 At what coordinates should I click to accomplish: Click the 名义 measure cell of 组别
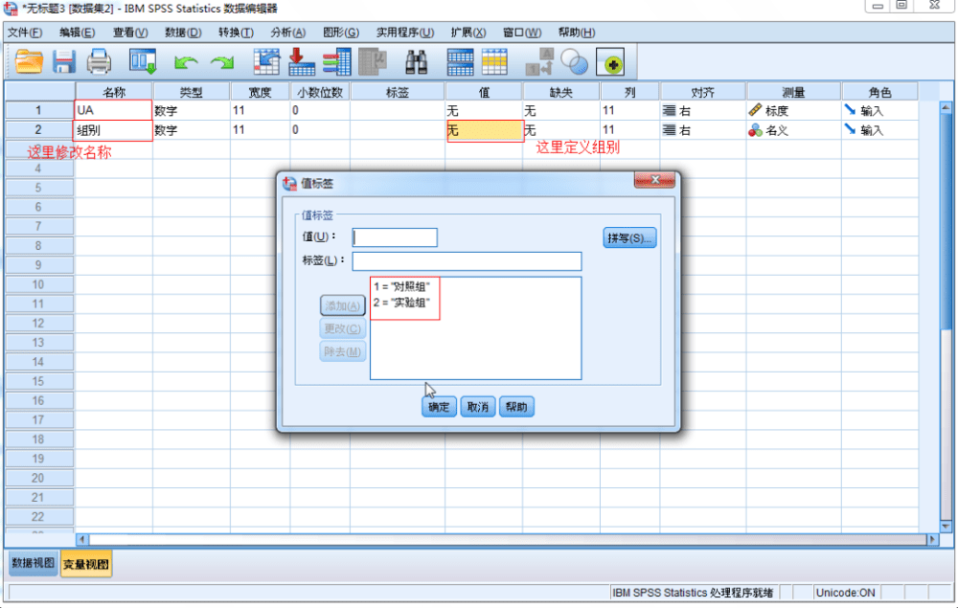pos(793,130)
